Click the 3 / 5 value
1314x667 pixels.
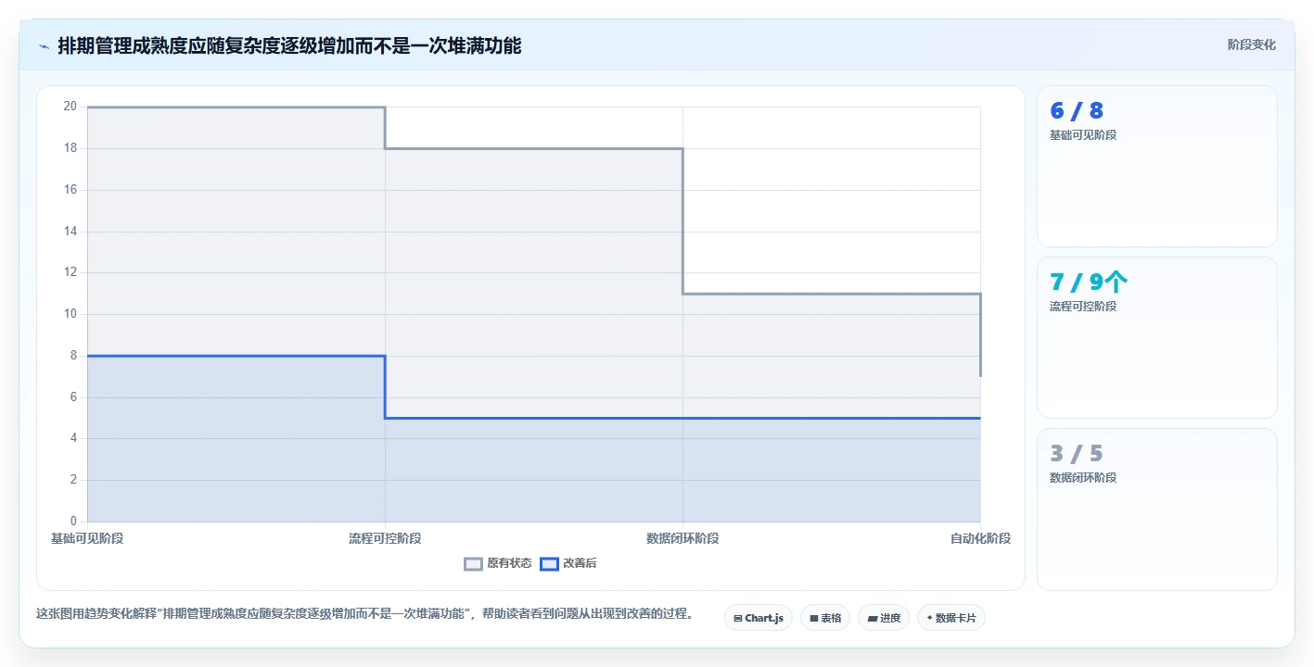(1077, 454)
